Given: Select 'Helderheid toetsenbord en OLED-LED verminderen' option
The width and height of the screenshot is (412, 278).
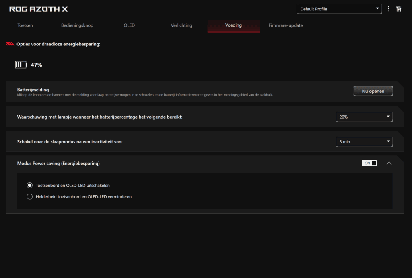Looking at the screenshot, I should click(x=29, y=197).
